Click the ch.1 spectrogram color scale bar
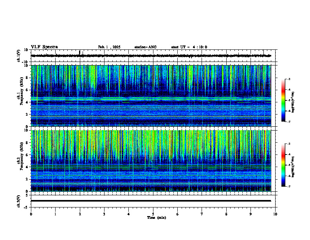Image resolution: width=310 pixels, height=240 pixels. click(283, 100)
